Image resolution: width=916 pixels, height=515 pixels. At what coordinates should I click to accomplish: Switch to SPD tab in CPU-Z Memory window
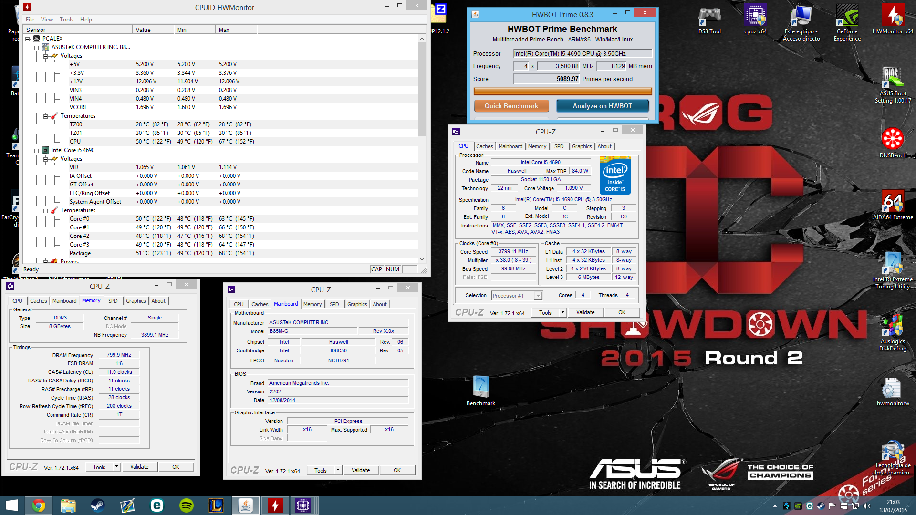[113, 301]
